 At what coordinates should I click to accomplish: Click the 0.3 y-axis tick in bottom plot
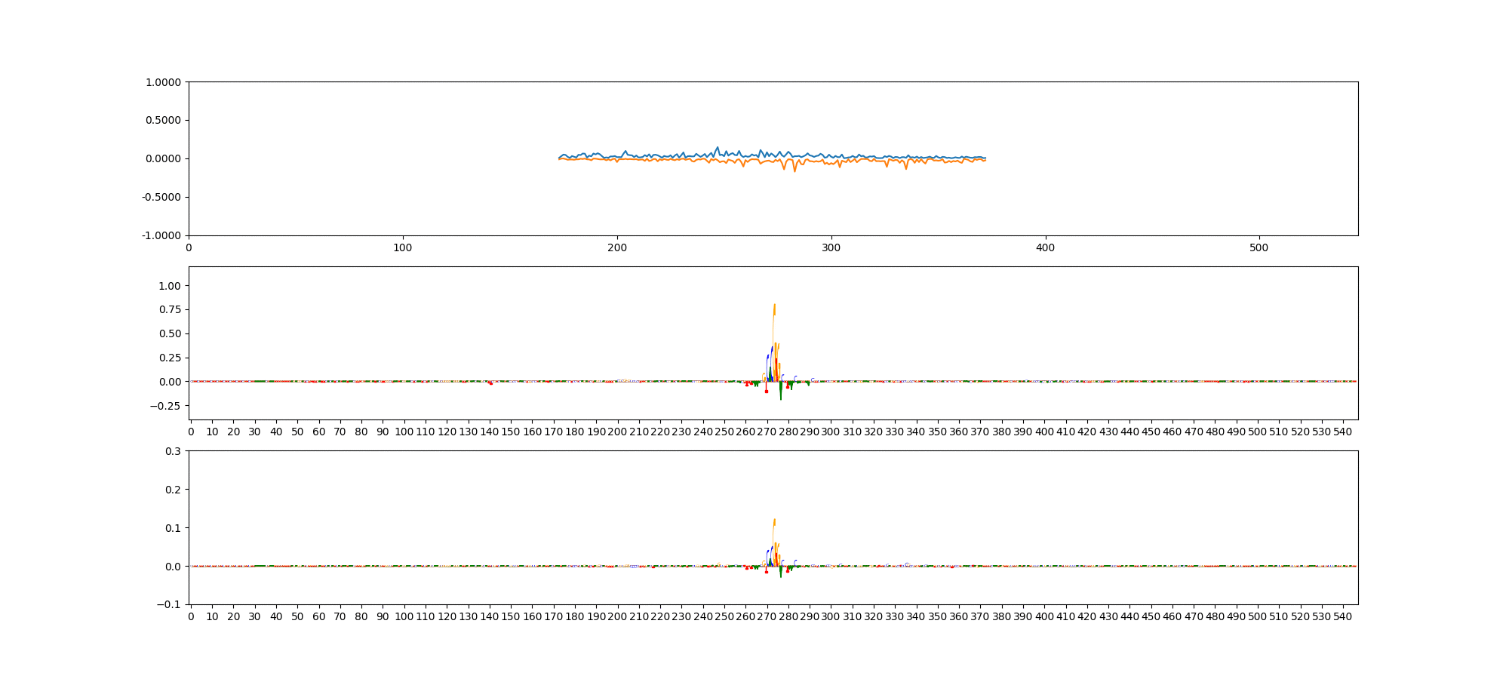coord(174,451)
